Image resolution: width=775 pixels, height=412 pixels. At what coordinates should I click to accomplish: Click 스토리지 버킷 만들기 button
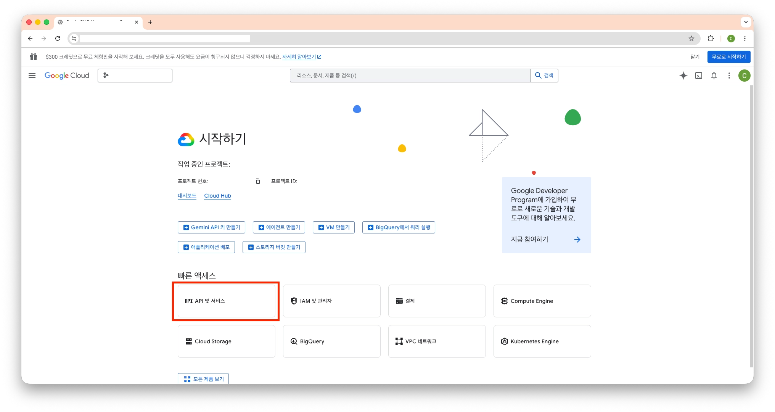[274, 247]
